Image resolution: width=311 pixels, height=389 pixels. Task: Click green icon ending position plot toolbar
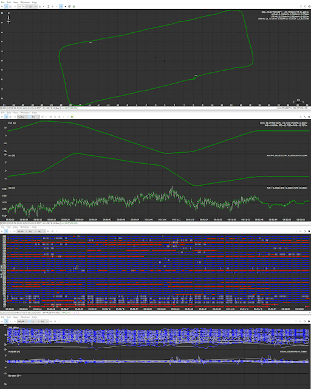(x=72, y=117)
